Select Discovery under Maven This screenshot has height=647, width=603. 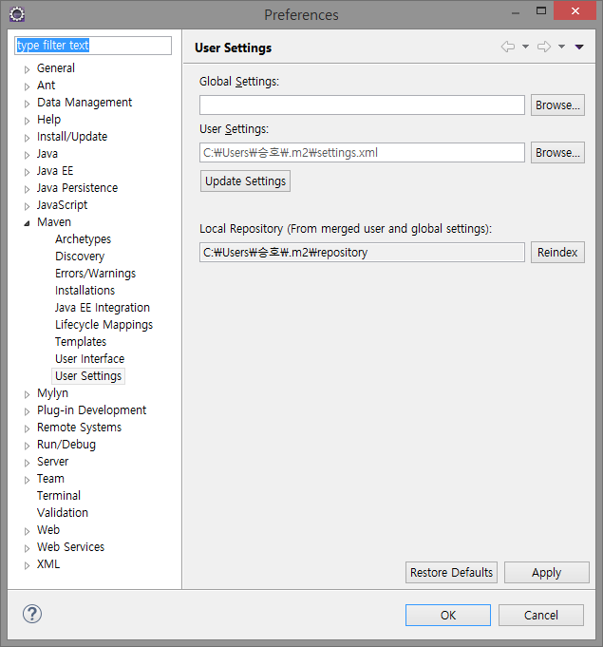tap(80, 257)
